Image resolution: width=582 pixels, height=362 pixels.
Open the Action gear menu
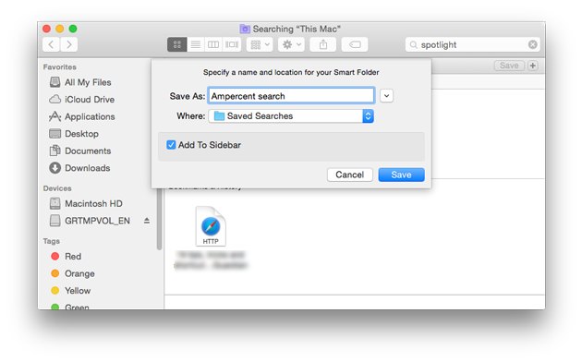[291, 45]
